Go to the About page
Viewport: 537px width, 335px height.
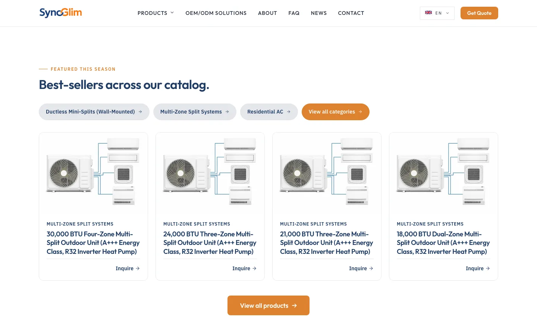point(267,13)
